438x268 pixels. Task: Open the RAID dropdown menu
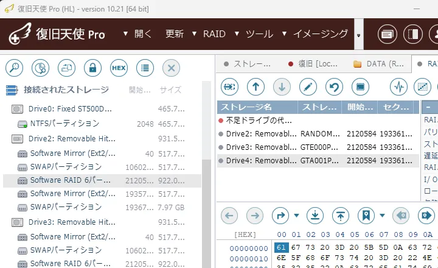click(209, 34)
